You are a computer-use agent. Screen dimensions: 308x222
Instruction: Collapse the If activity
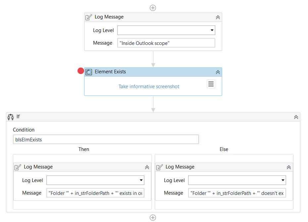[296, 117]
